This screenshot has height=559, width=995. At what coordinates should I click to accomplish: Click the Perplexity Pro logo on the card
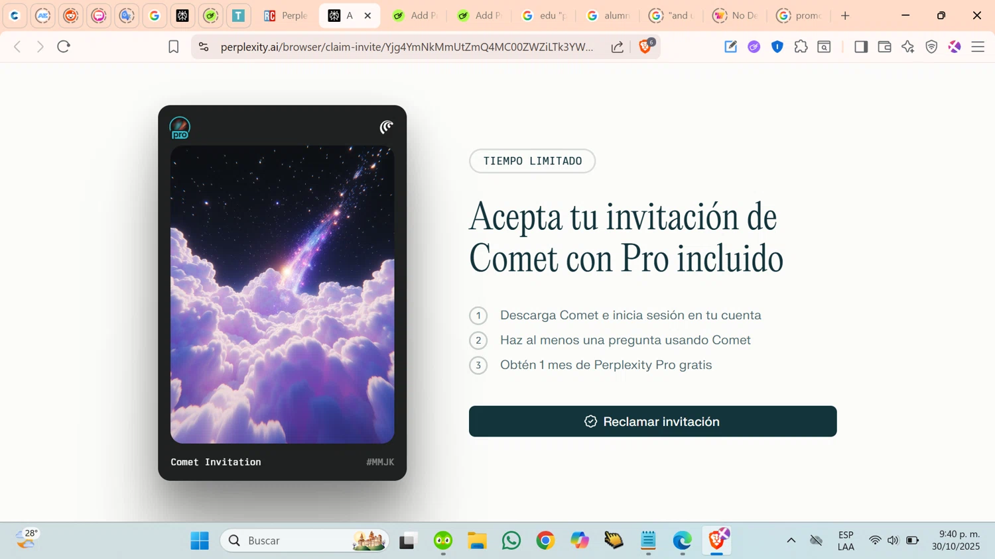[x=180, y=128]
